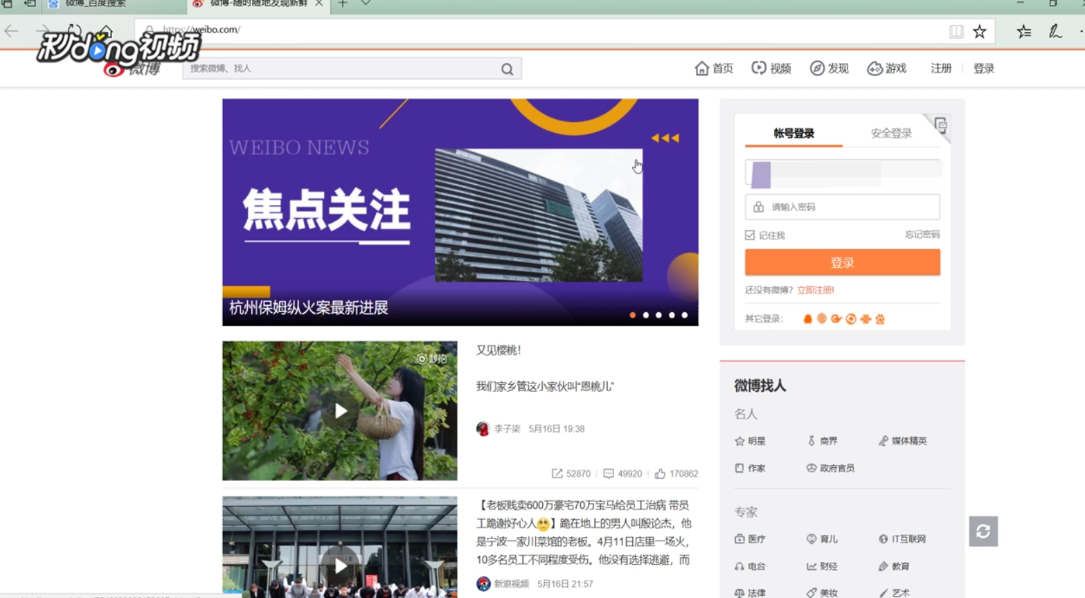Image resolution: width=1085 pixels, height=598 pixels.
Task: Browse 电台 radio experts category
Action: pos(750,566)
